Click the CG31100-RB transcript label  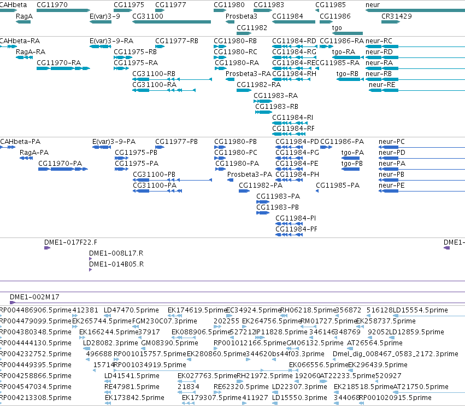pos(154,74)
